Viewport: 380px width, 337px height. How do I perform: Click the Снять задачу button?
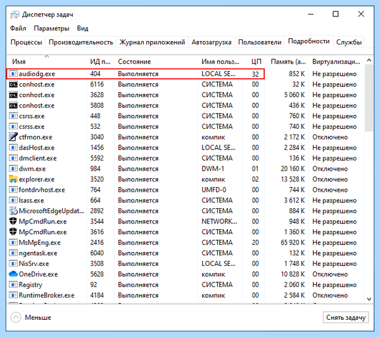pyautogui.click(x=346, y=317)
